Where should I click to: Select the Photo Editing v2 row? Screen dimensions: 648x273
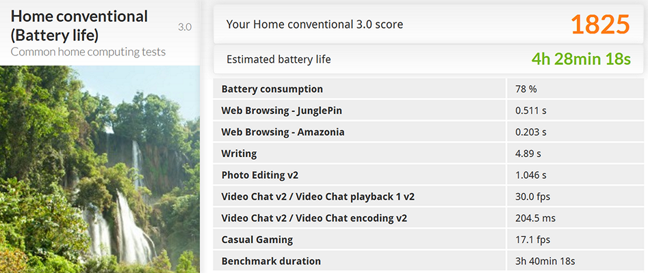click(260, 175)
